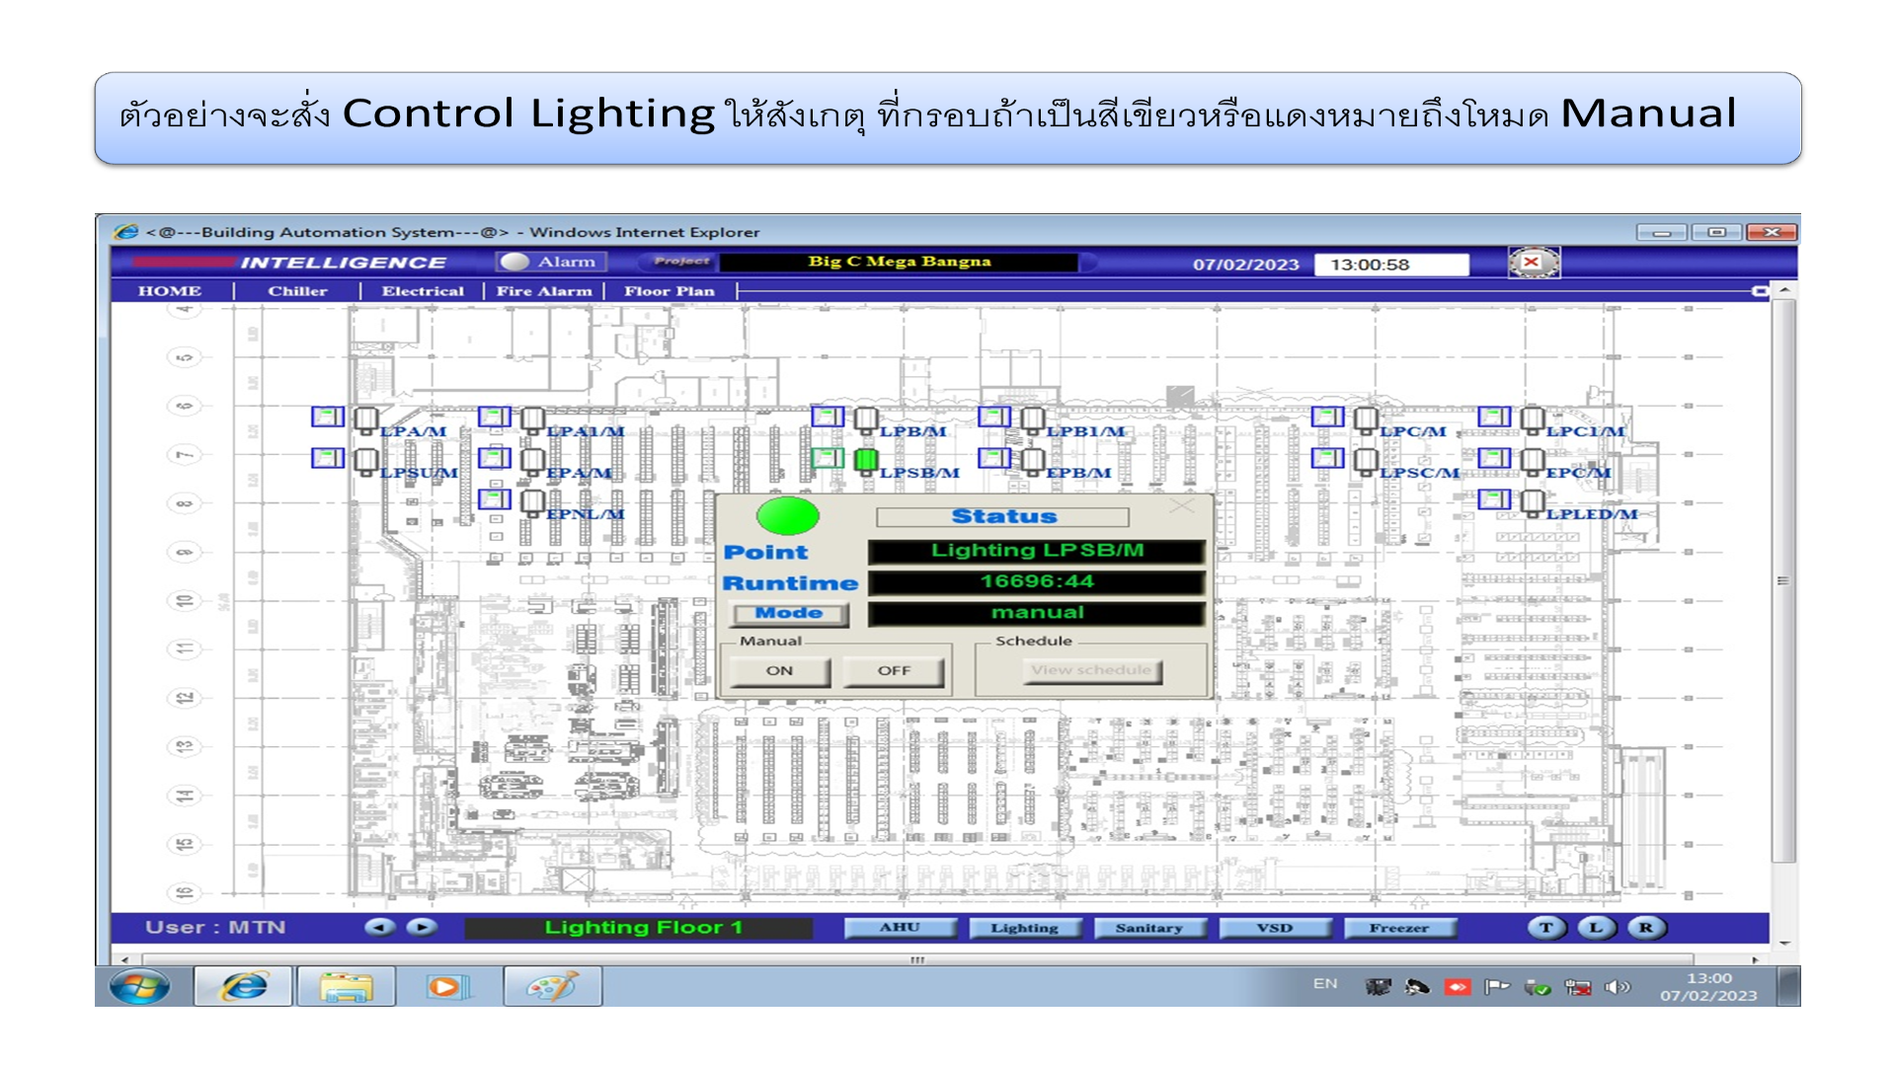Switch to the Lighting tab
Viewport: 1896px width, 1066px height.
click(1025, 928)
